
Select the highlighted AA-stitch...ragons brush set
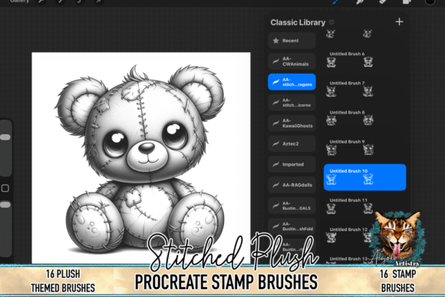pyautogui.click(x=292, y=82)
